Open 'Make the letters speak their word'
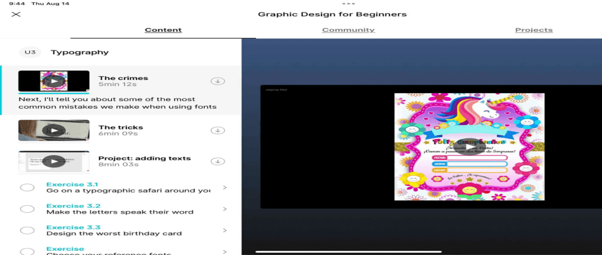602x255 pixels. (120, 212)
